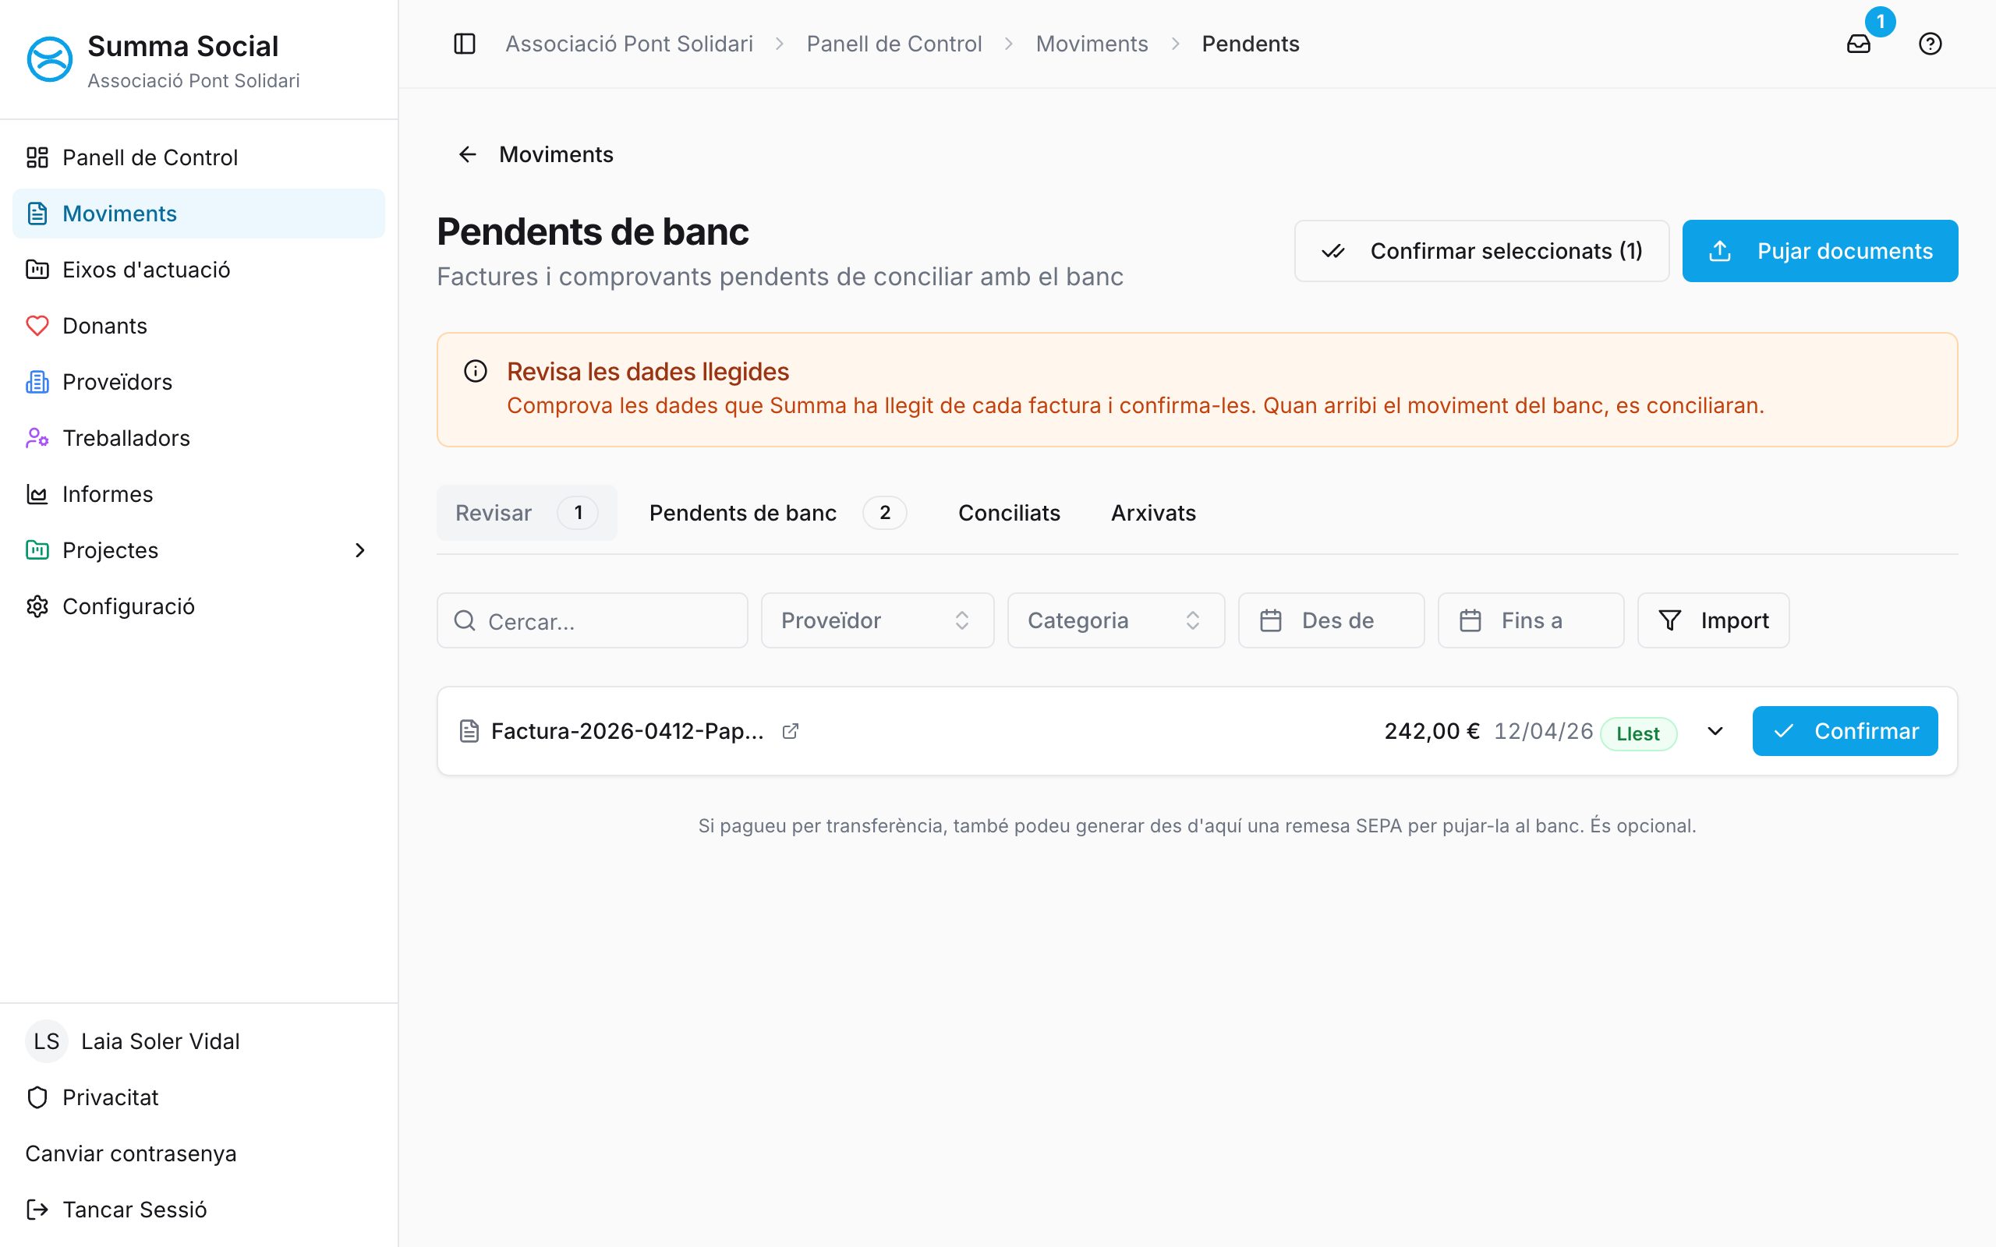Focus the Cercar search field
1996x1247 pixels.
[x=593, y=620]
